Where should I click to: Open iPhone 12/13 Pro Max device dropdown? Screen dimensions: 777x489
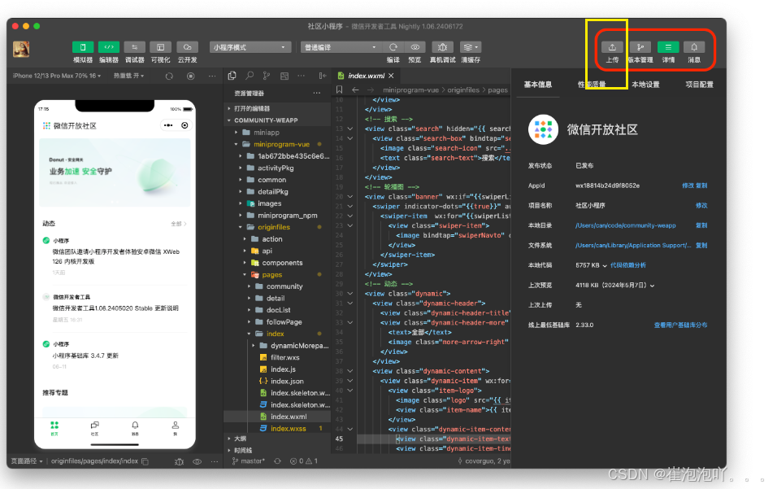pyautogui.click(x=57, y=76)
